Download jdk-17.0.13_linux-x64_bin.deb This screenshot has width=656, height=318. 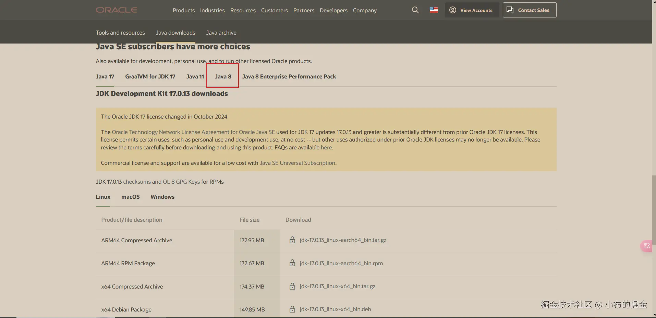(336, 309)
